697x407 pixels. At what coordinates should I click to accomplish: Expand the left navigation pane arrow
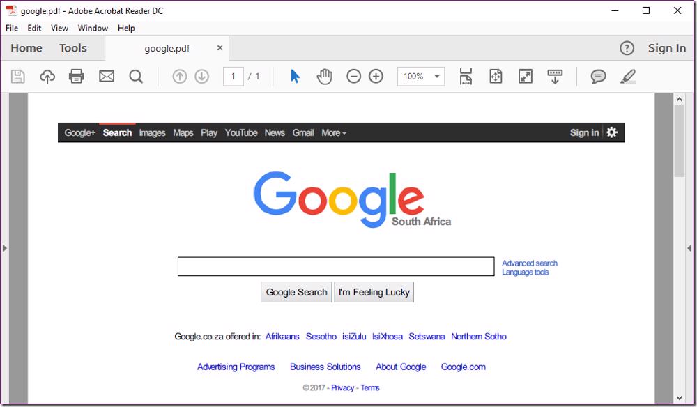(x=4, y=248)
